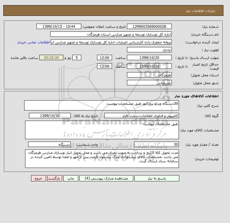Click the حداقل تاریخ اعتبار قیمت label
This screenshot has width=230, height=223.
point(206,66)
